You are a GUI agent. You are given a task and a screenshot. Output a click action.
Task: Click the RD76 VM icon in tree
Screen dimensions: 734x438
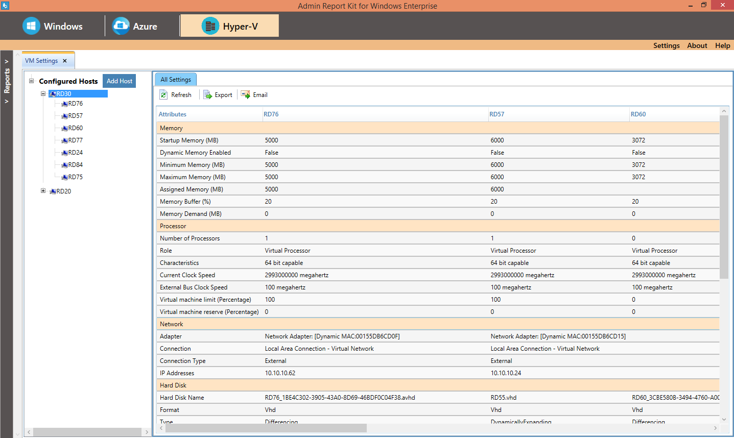pyautogui.click(x=64, y=104)
